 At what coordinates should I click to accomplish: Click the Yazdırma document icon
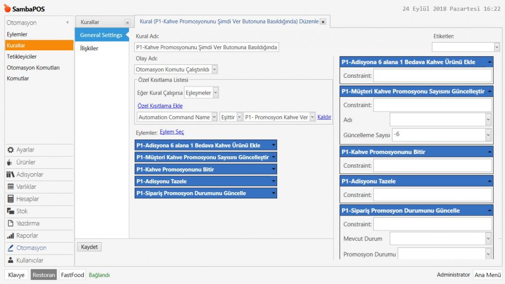click(10, 223)
